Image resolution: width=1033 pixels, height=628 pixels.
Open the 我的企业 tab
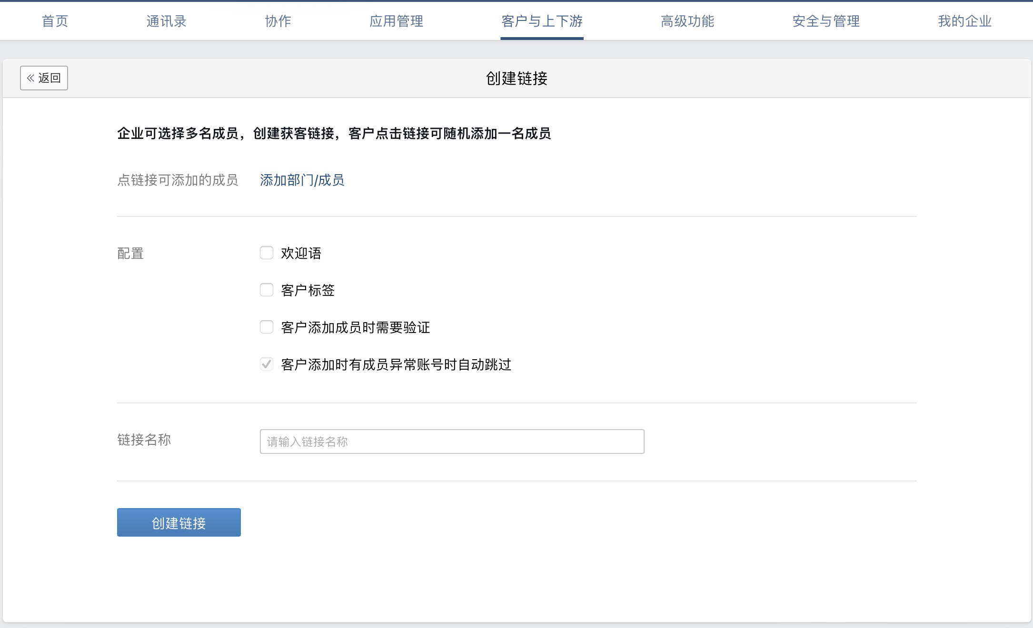click(963, 21)
